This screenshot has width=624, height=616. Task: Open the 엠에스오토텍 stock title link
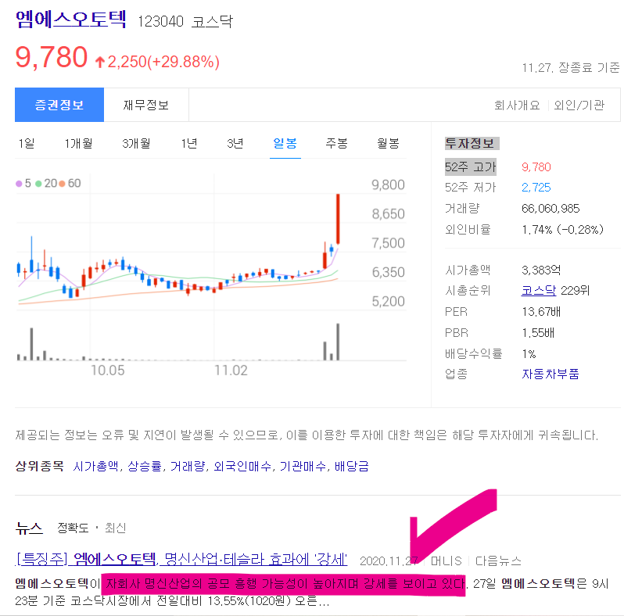[71, 19]
